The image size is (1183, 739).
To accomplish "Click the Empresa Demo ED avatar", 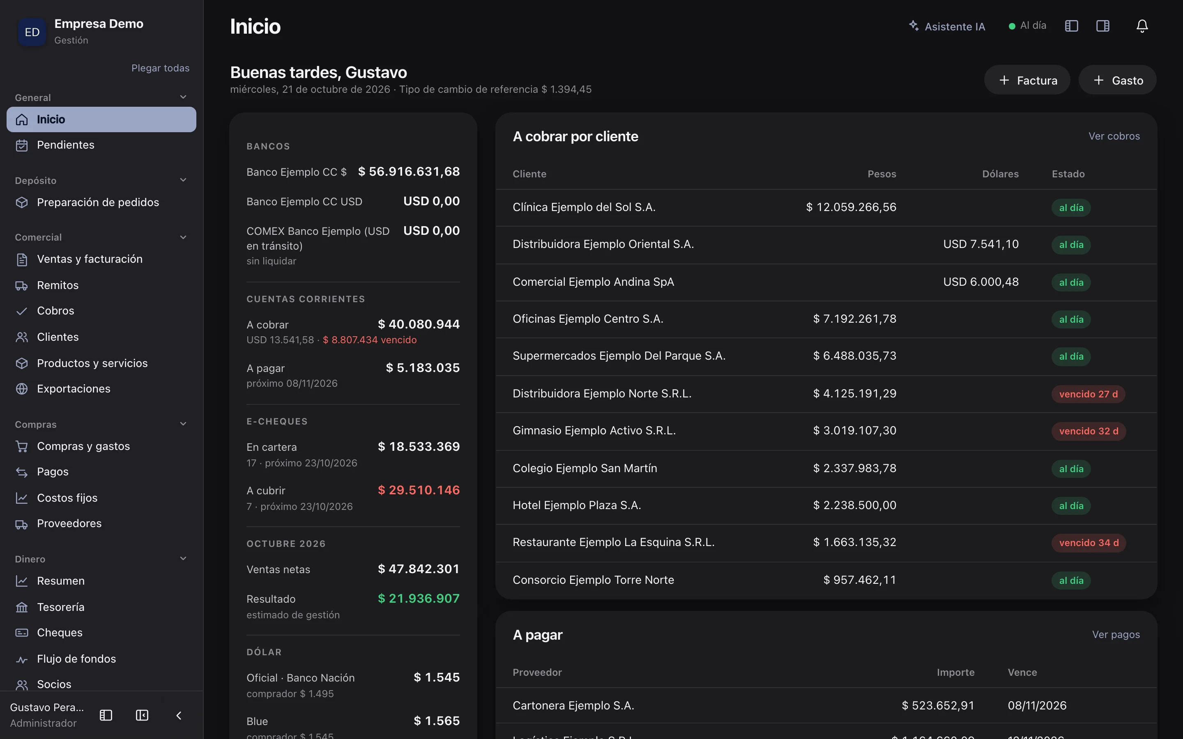I will pyautogui.click(x=32, y=32).
